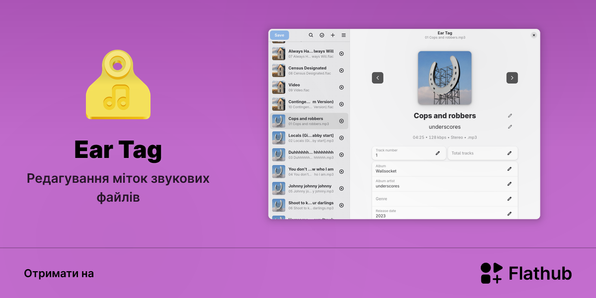Select the Video track row

[309, 87]
